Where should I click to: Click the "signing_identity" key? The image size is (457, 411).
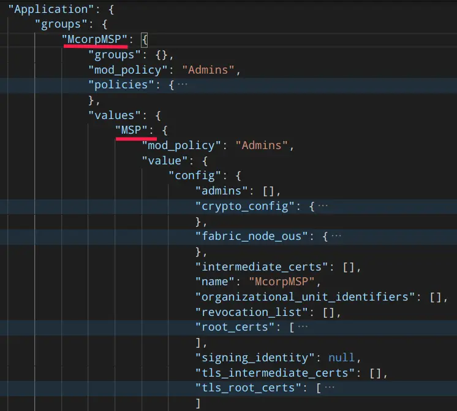click(255, 358)
